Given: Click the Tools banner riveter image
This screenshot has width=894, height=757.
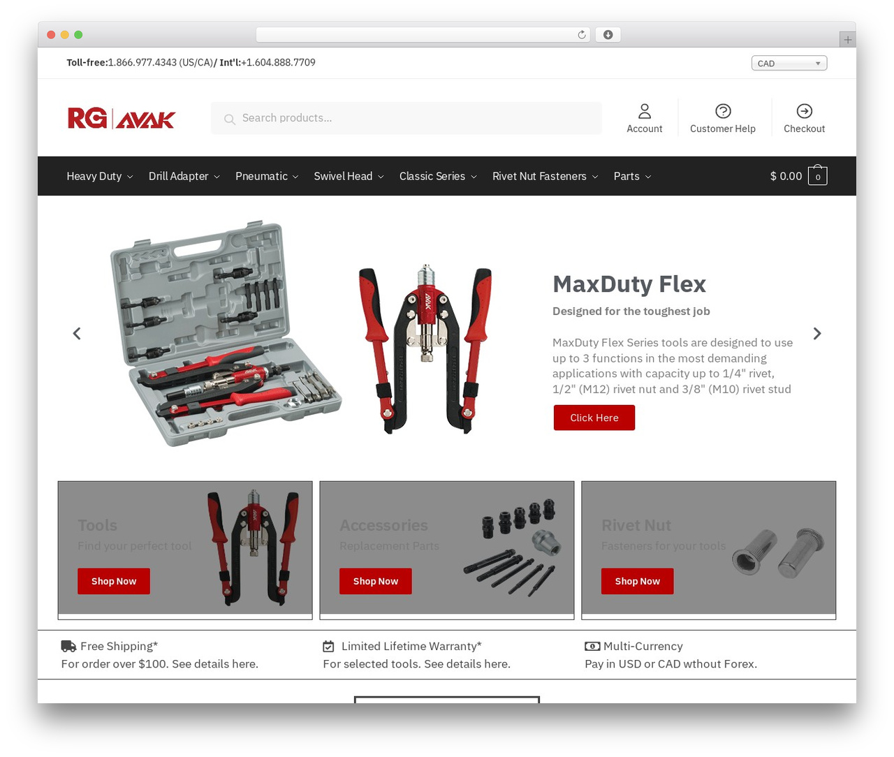Looking at the screenshot, I should [x=254, y=547].
